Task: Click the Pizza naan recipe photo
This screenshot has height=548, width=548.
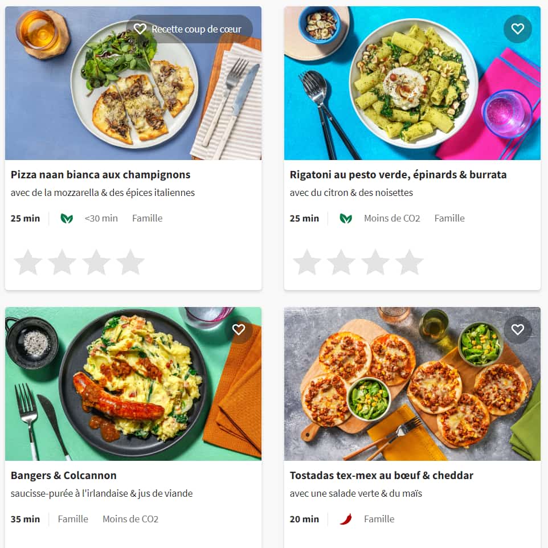Action: [133, 83]
